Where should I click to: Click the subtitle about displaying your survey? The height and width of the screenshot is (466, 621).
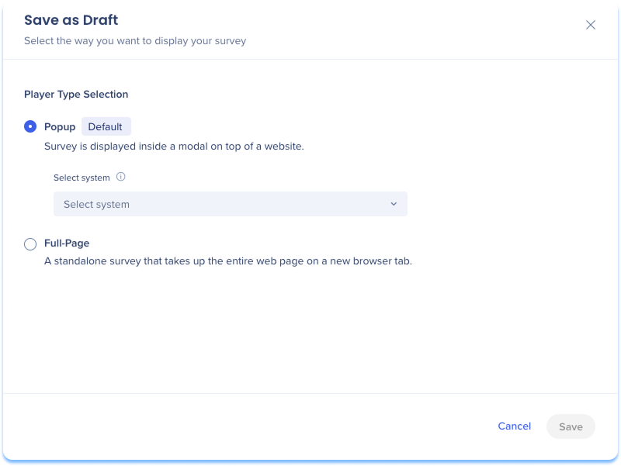[x=135, y=41]
